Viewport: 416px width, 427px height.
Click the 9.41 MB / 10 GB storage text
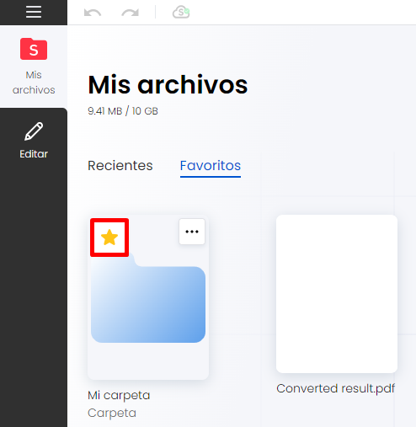pos(123,111)
